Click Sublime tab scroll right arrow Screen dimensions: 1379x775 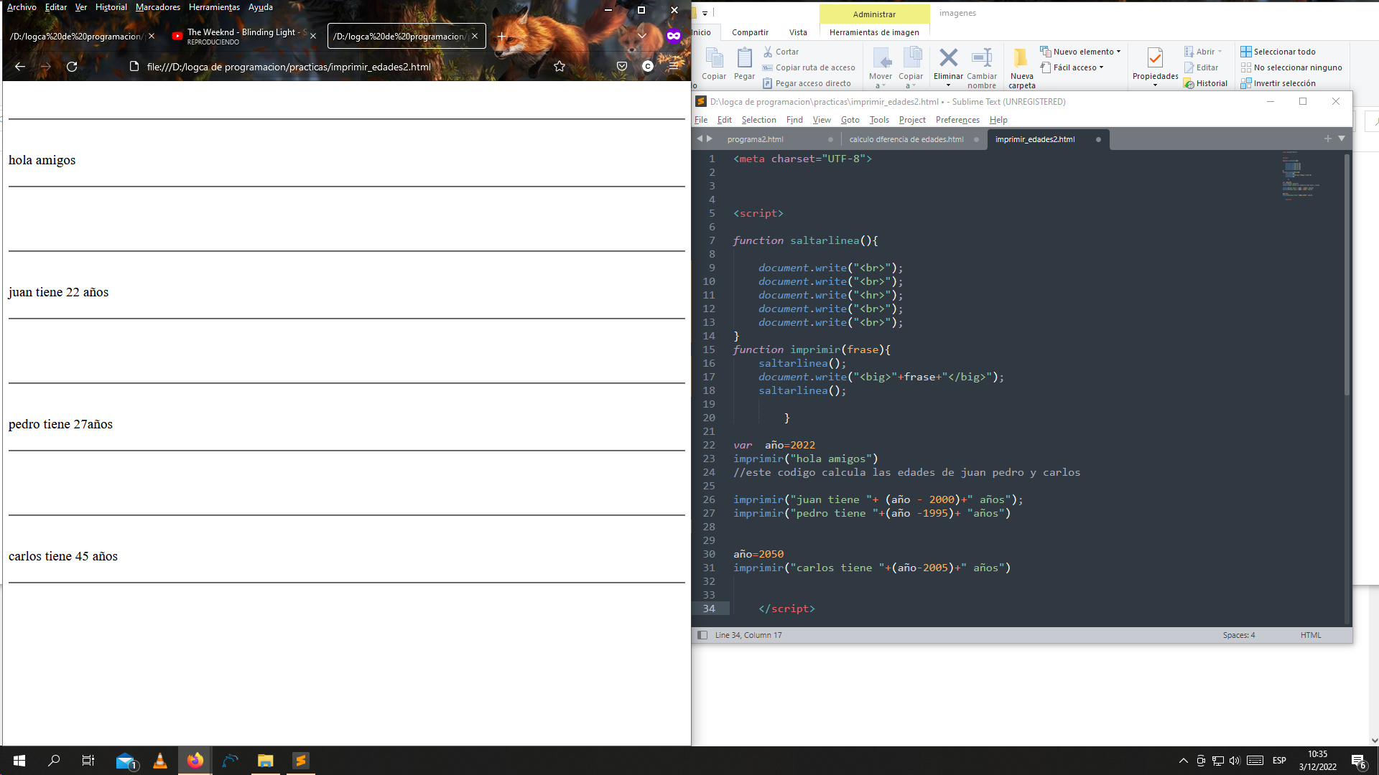(x=710, y=138)
